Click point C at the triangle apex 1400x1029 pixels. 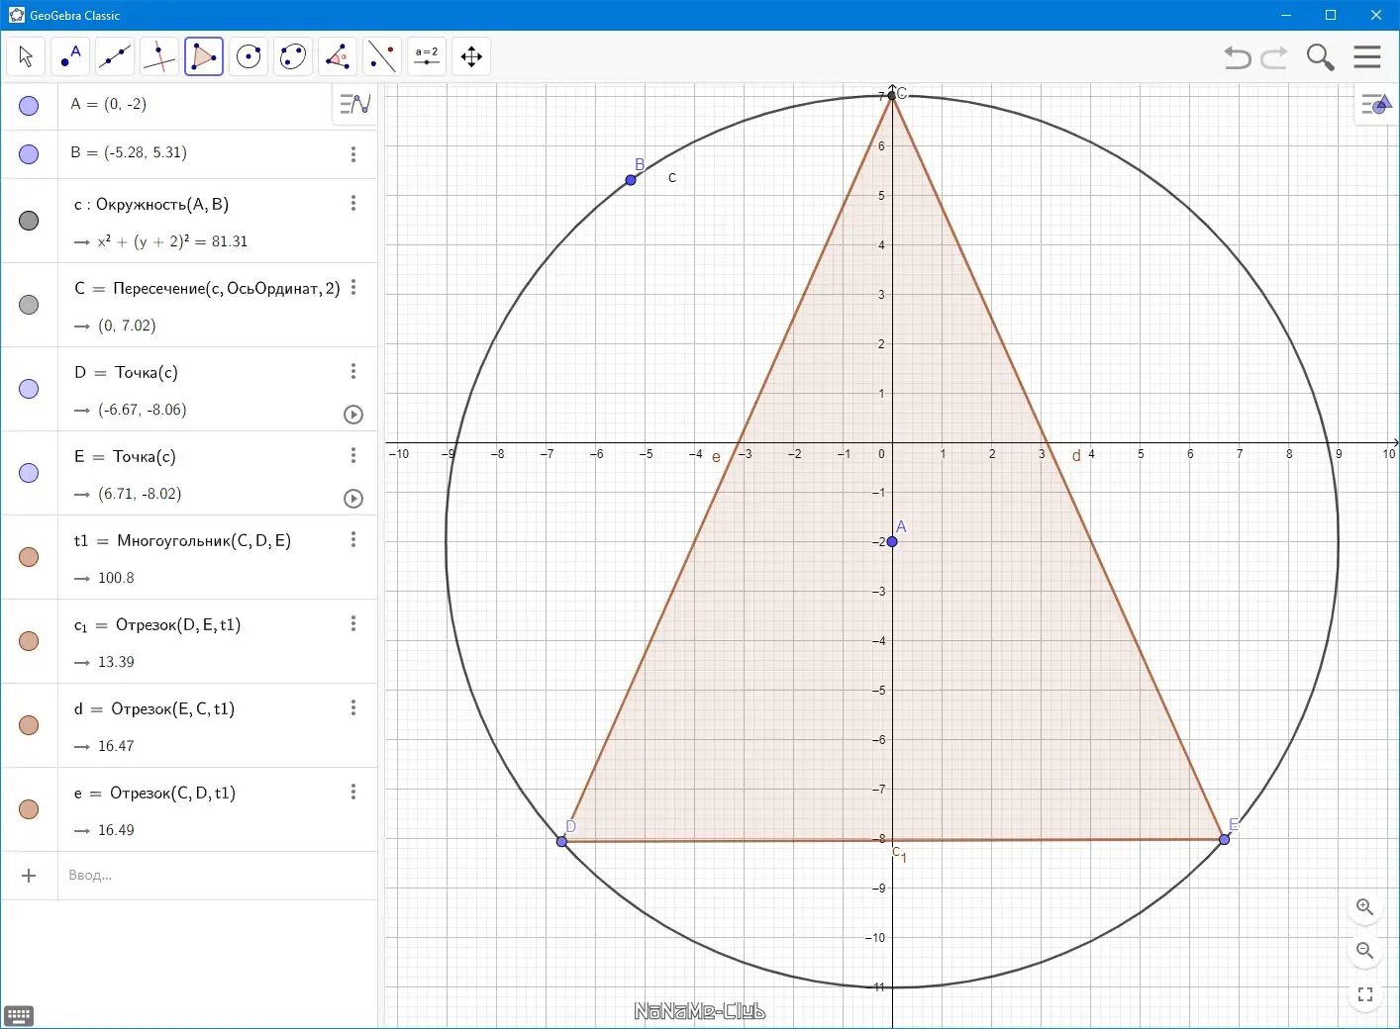click(892, 95)
